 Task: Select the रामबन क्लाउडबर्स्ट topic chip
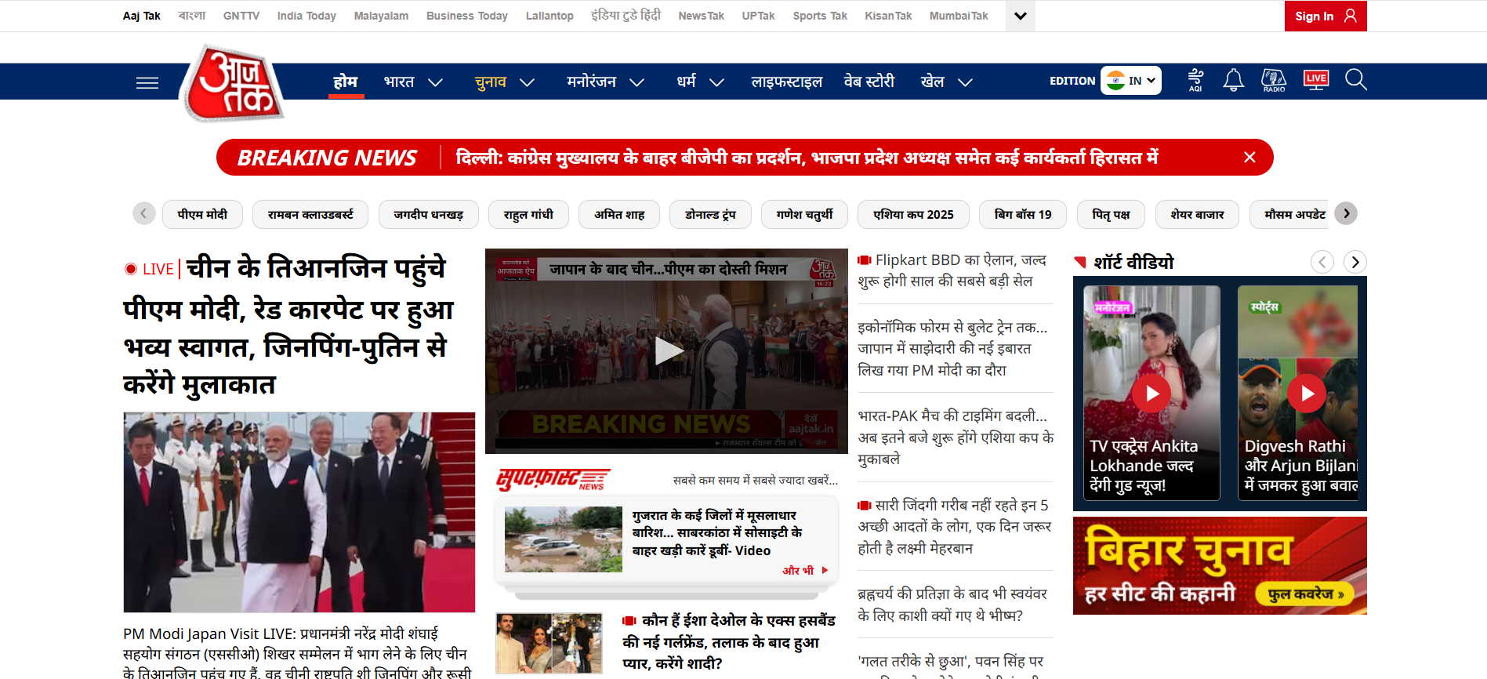[310, 214]
